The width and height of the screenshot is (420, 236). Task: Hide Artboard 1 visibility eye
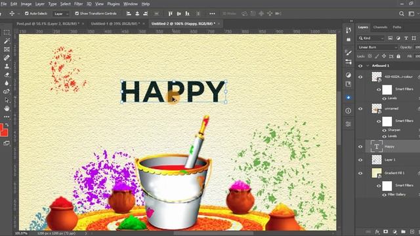tap(360, 66)
